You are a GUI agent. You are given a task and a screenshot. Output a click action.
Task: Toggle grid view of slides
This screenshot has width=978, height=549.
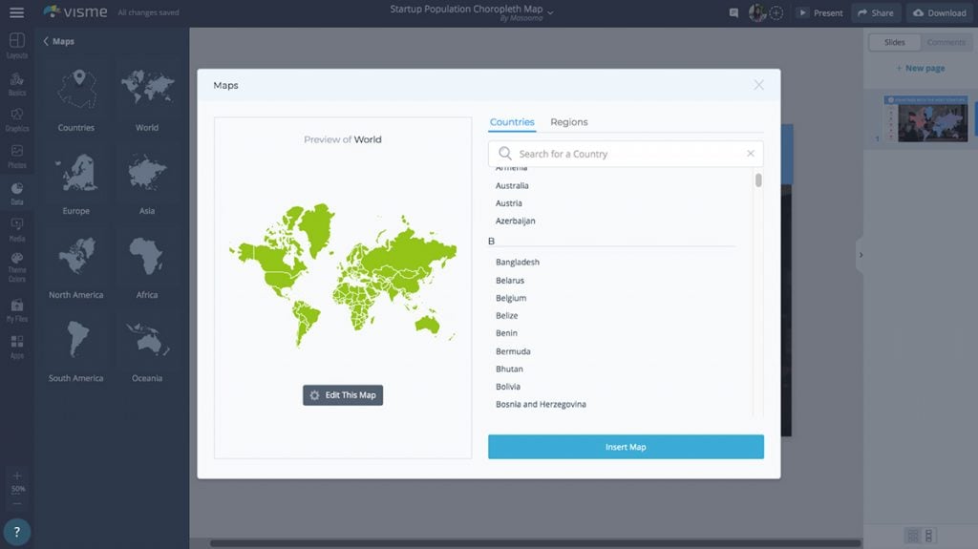click(x=913, y=536)
